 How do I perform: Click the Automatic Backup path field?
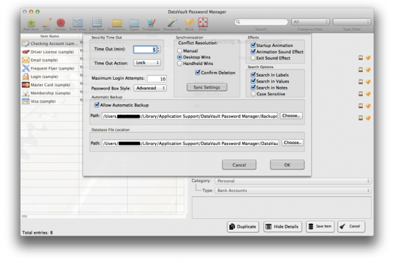click(189, 116)
